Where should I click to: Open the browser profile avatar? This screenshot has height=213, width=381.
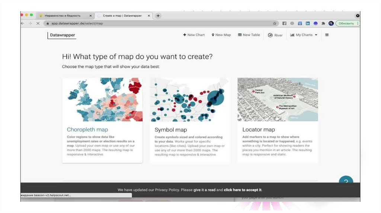click(x=331, y=23)
